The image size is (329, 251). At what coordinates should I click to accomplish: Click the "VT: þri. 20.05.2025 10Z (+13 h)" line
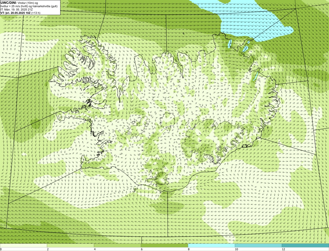pyautogui.click(x=21, y=13)
